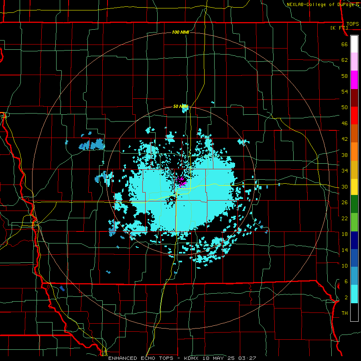The image size is (361, 361).
Task: Click the legend value 38
Action: (x=345, y=155)
